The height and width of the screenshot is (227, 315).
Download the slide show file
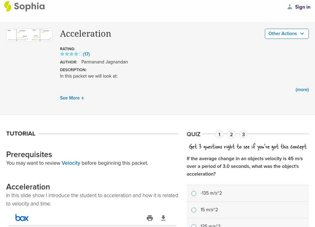coord(163,218)
